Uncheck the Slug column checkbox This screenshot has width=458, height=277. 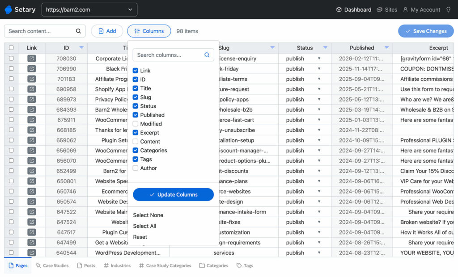click(x=135, y=97)
